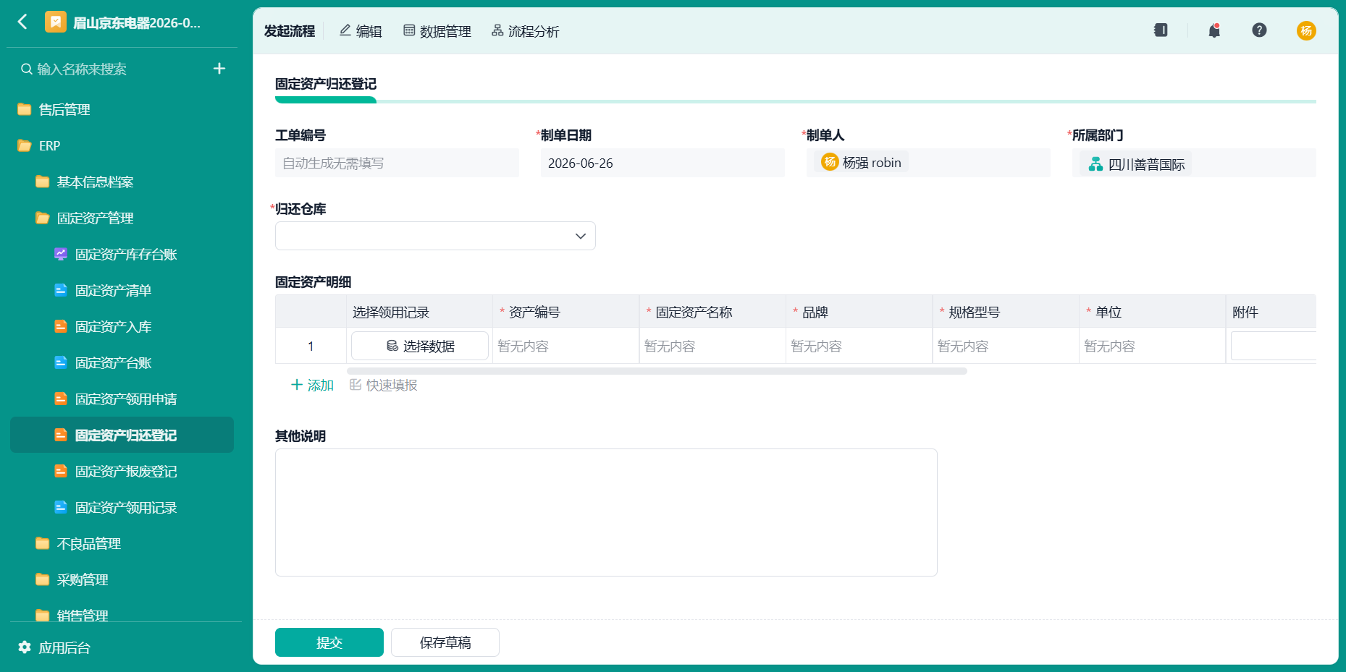Click the 固定资产名称 column header
Screen dimensions: 1346x672
(x=712, y=312)
